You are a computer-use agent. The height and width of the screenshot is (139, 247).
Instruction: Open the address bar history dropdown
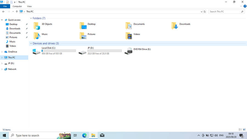pyautogui.click(x=202, y=12)
